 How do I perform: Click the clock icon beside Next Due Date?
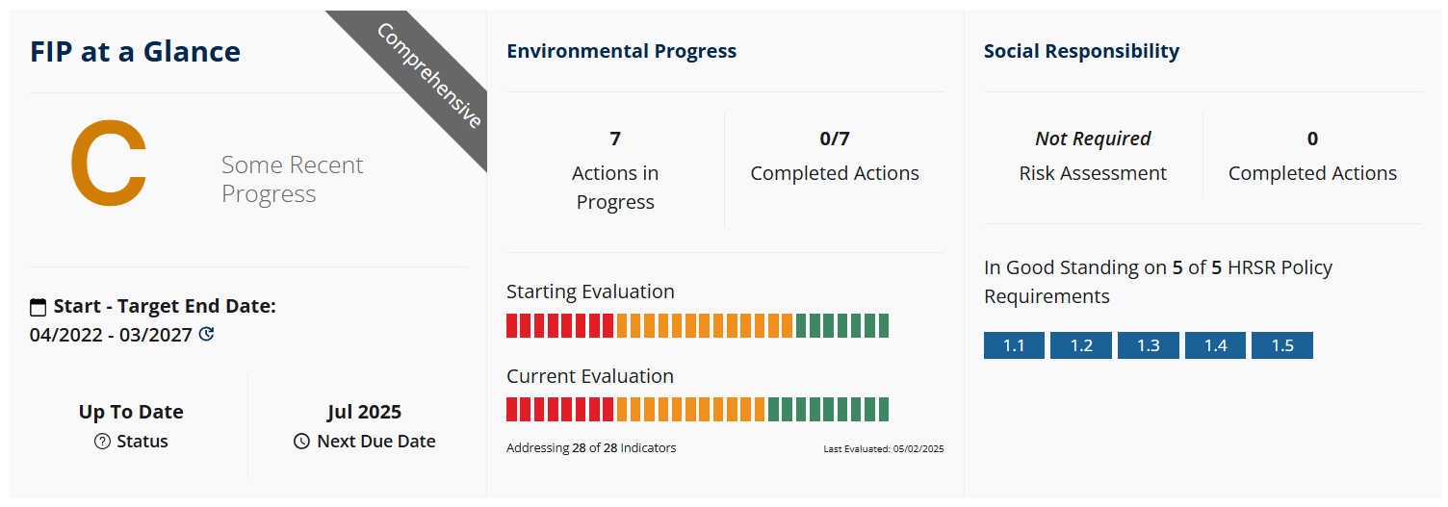coord(301,442)
